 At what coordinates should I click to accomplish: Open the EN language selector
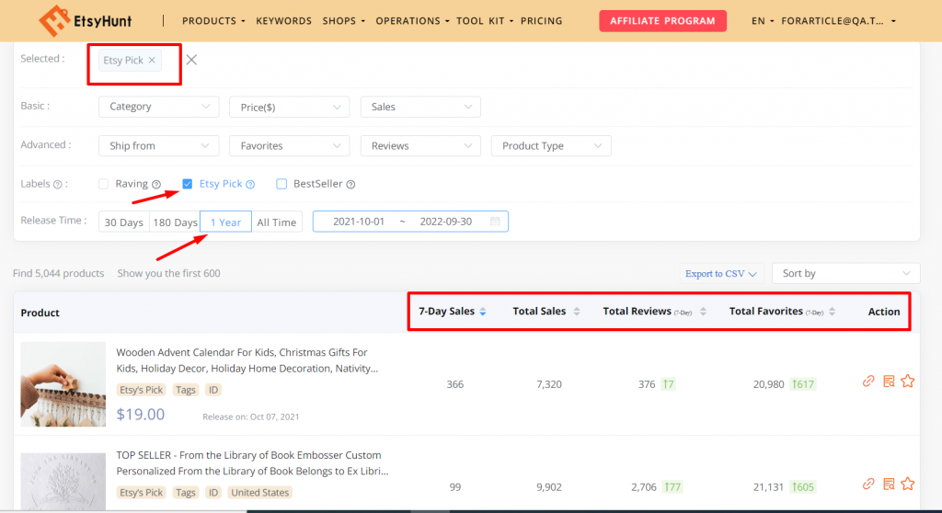tap(763, 20)
